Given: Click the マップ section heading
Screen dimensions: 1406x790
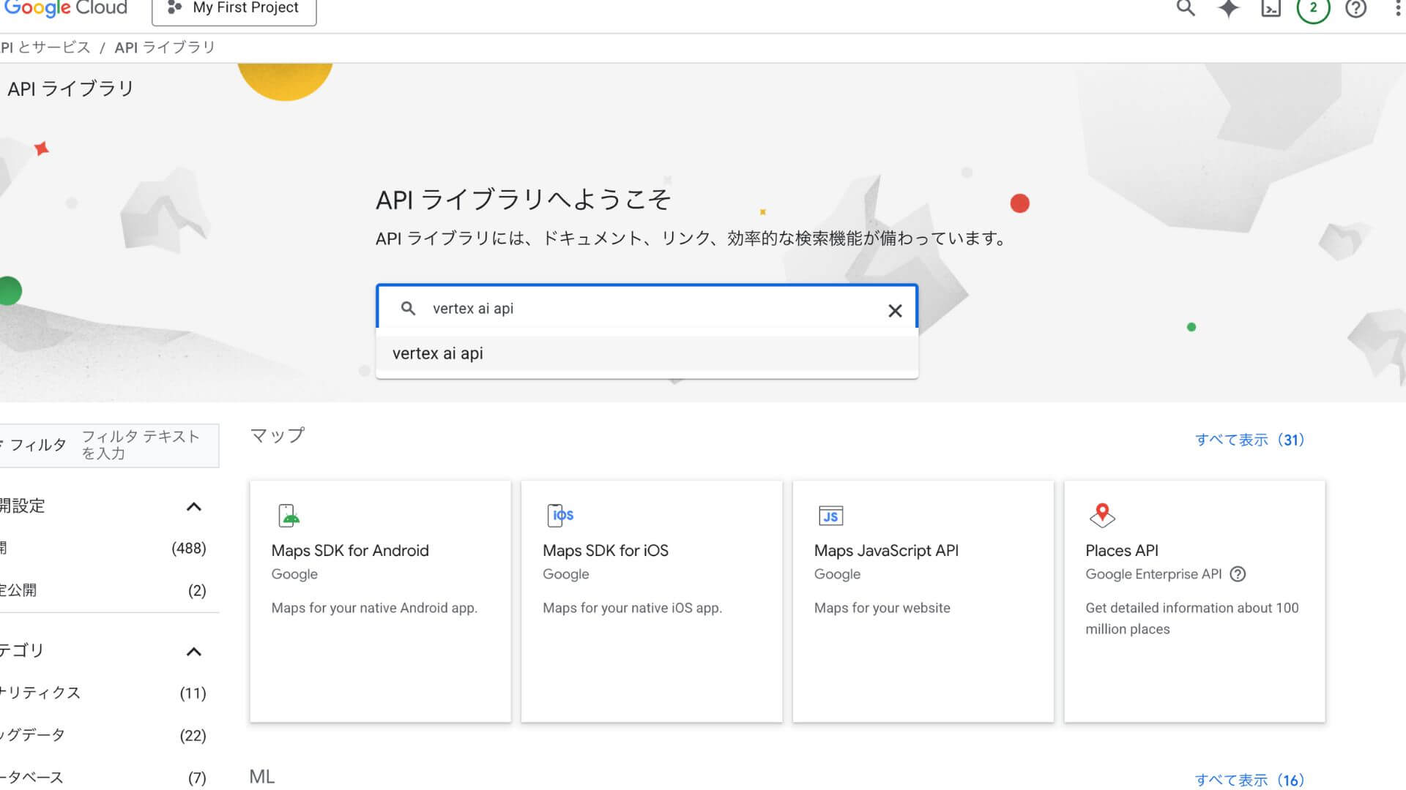Looking at the screenshot, I should pyautogui.click(x=277, y=435).
